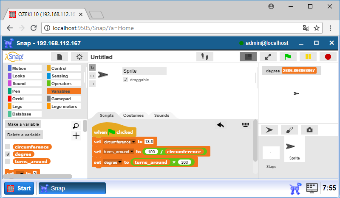
Task: Select the rotate freely rotation style
Action: click(92, 68)
